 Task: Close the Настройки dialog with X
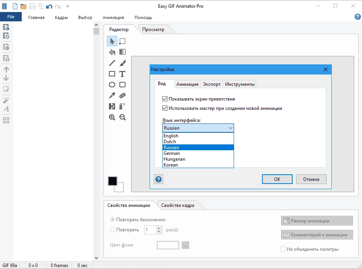(x=326, y=69)
